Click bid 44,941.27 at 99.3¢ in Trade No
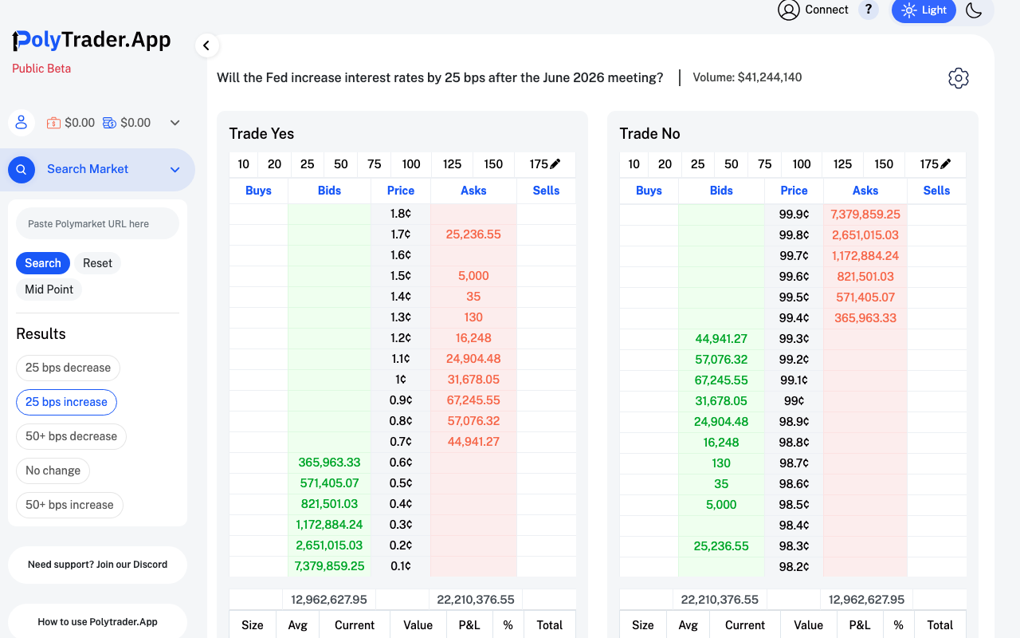The image size is (1020, 638). click(x=721, y=338)
